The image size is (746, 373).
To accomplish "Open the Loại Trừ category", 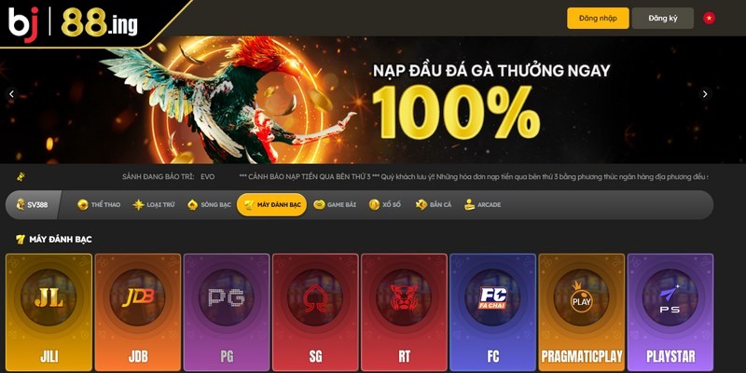I will tap(154, 204).
